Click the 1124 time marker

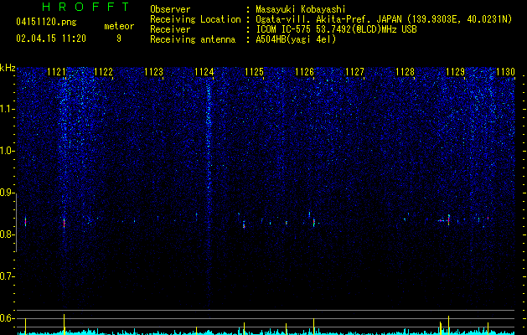pos(204,72)
